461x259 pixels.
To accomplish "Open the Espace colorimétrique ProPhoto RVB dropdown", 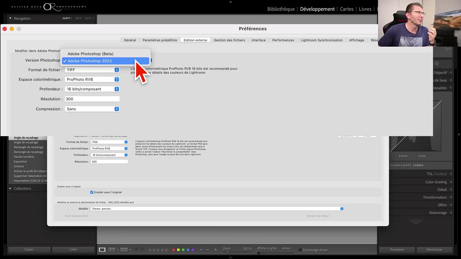I will [x=92, y=79].
